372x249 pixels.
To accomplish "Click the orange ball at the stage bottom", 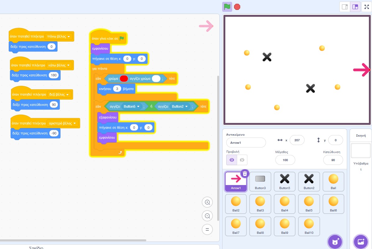I will click(x=277, y=107).
